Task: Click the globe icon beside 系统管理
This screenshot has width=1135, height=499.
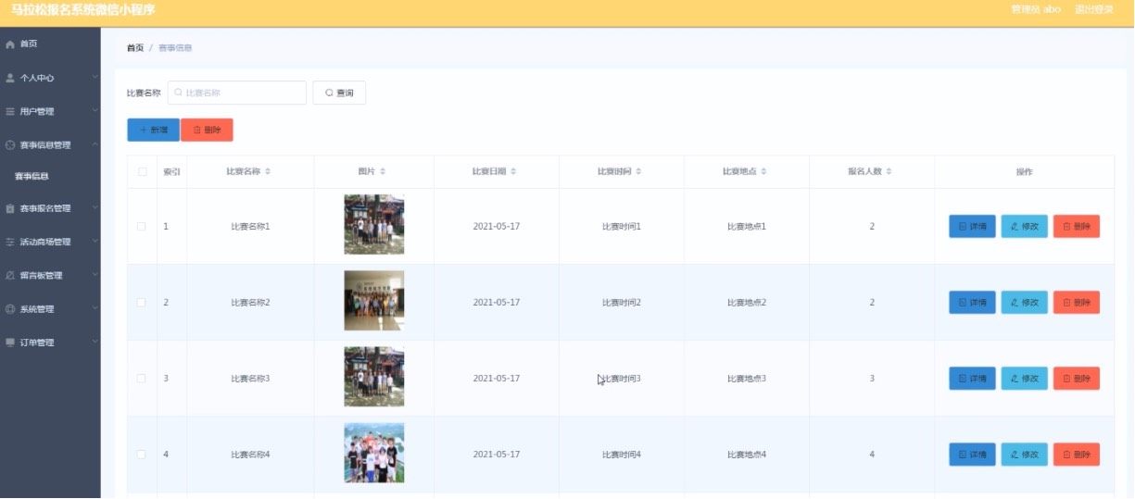Action: point(10,309)
